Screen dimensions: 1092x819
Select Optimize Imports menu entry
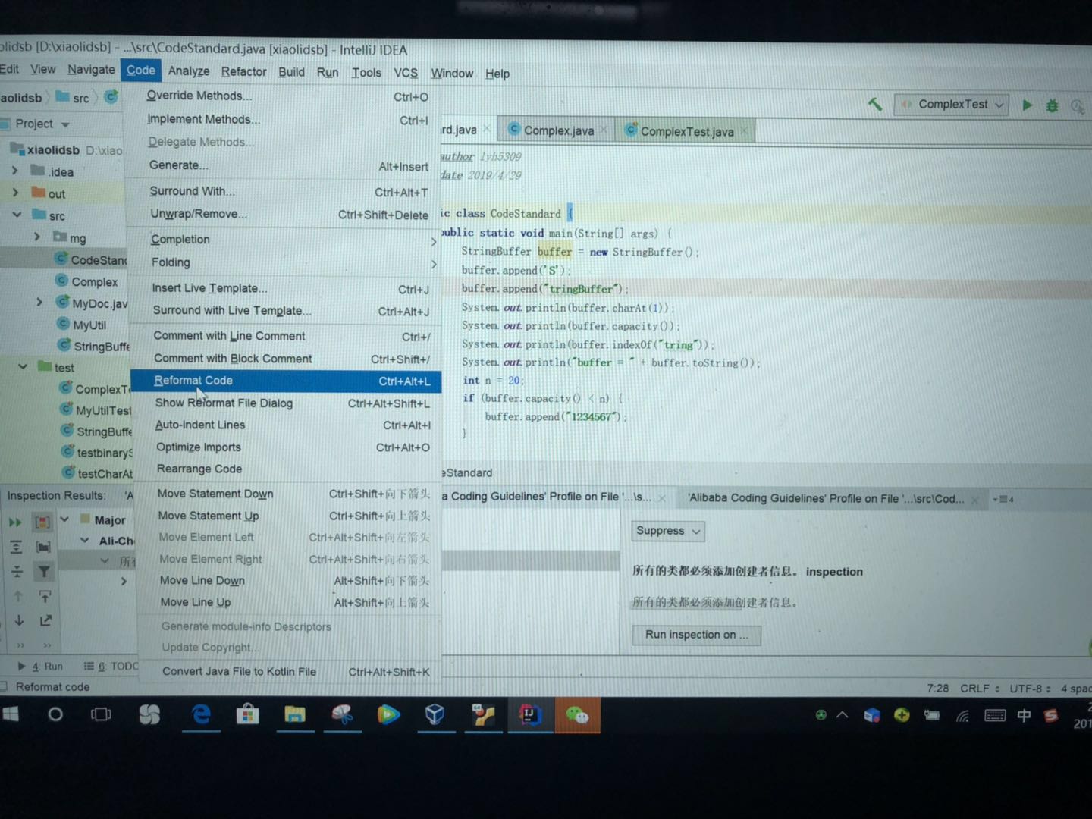tap(287, 447)
